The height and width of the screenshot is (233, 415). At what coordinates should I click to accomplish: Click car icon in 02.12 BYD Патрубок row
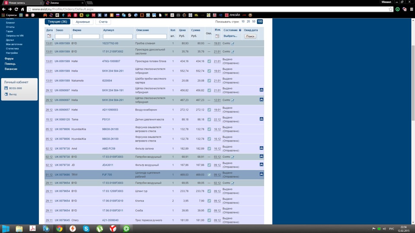[x=261, y=156]
